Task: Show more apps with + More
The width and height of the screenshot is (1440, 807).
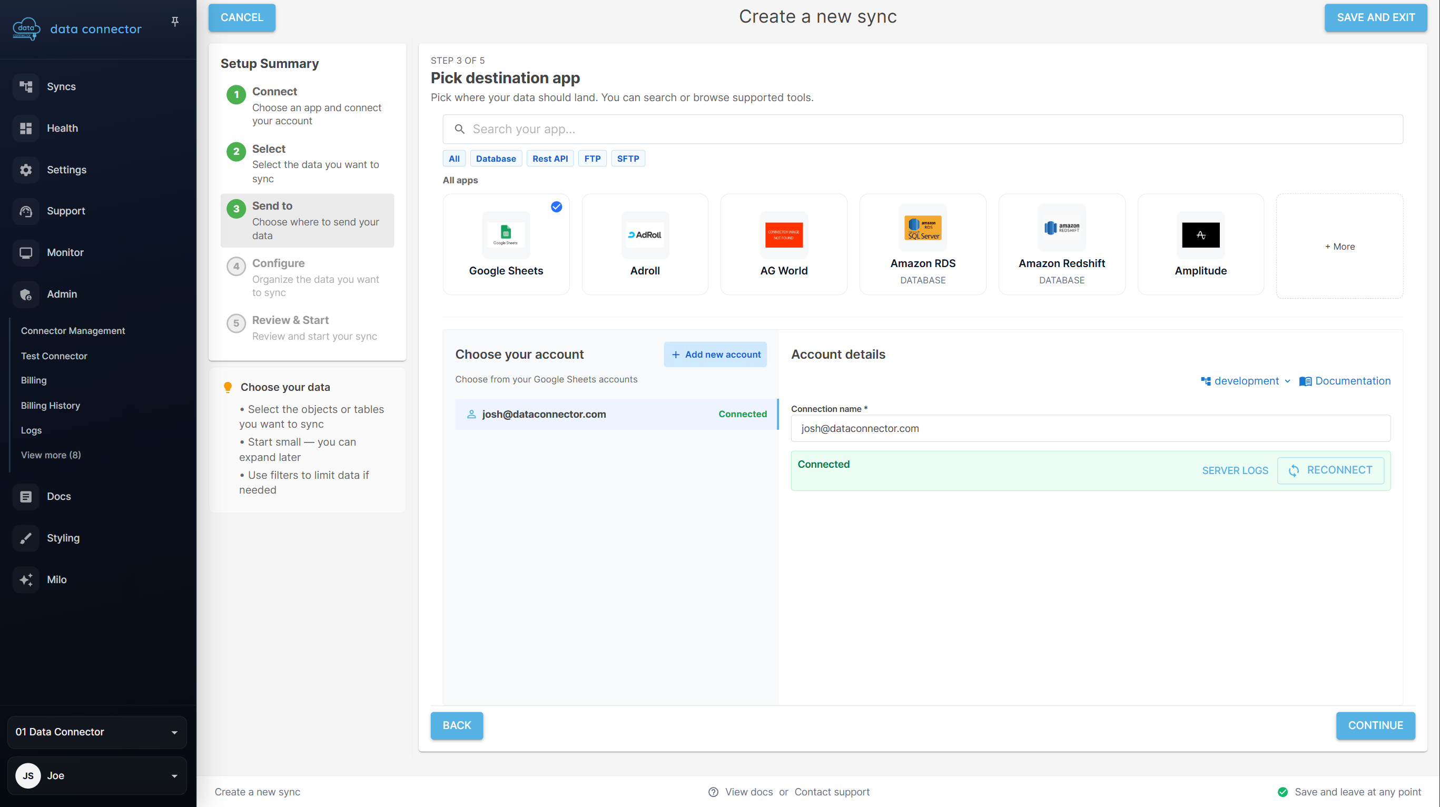Action: [x=1339, y=246]
